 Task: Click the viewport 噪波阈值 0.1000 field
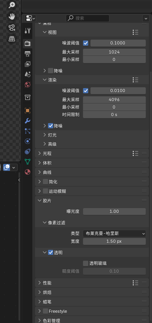click(118, 43)
